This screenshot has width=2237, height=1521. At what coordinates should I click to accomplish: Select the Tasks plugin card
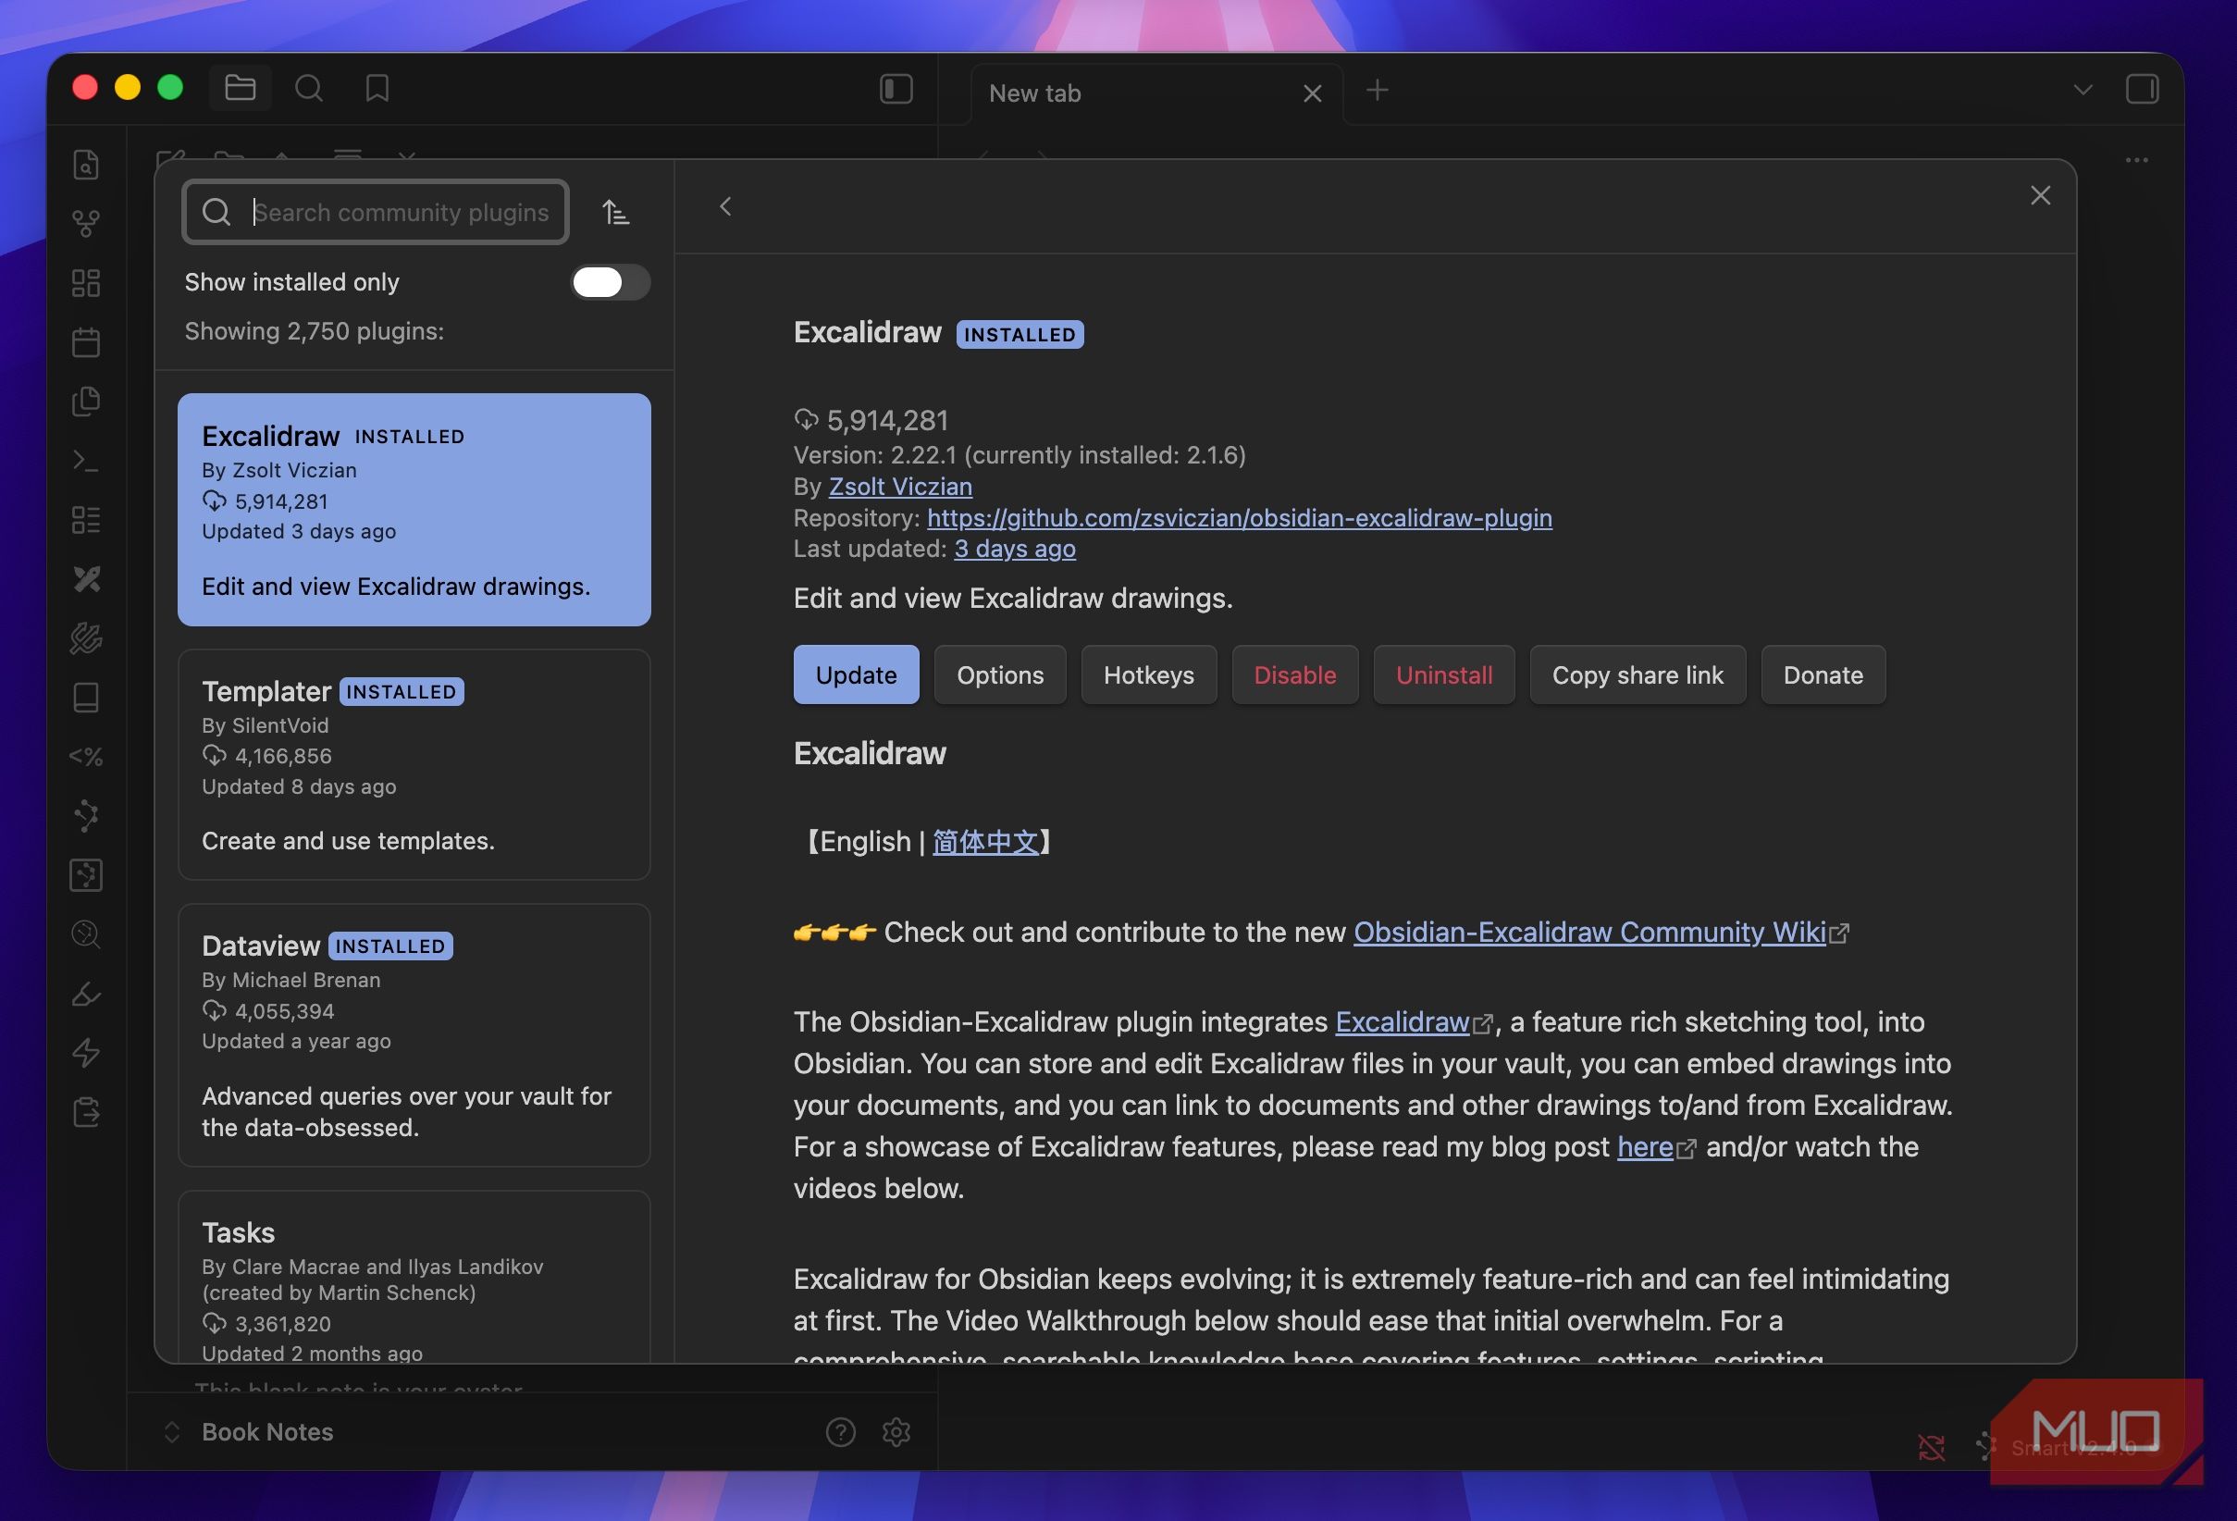point(414,1278)
